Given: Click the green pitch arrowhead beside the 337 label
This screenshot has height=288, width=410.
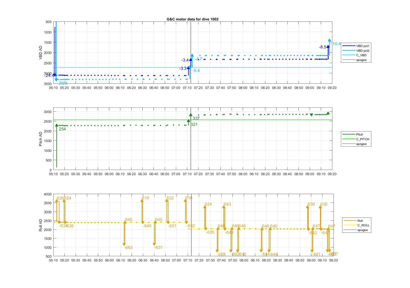Looking at the screenshot, I should pyautogui.click(x=191, y=115).
